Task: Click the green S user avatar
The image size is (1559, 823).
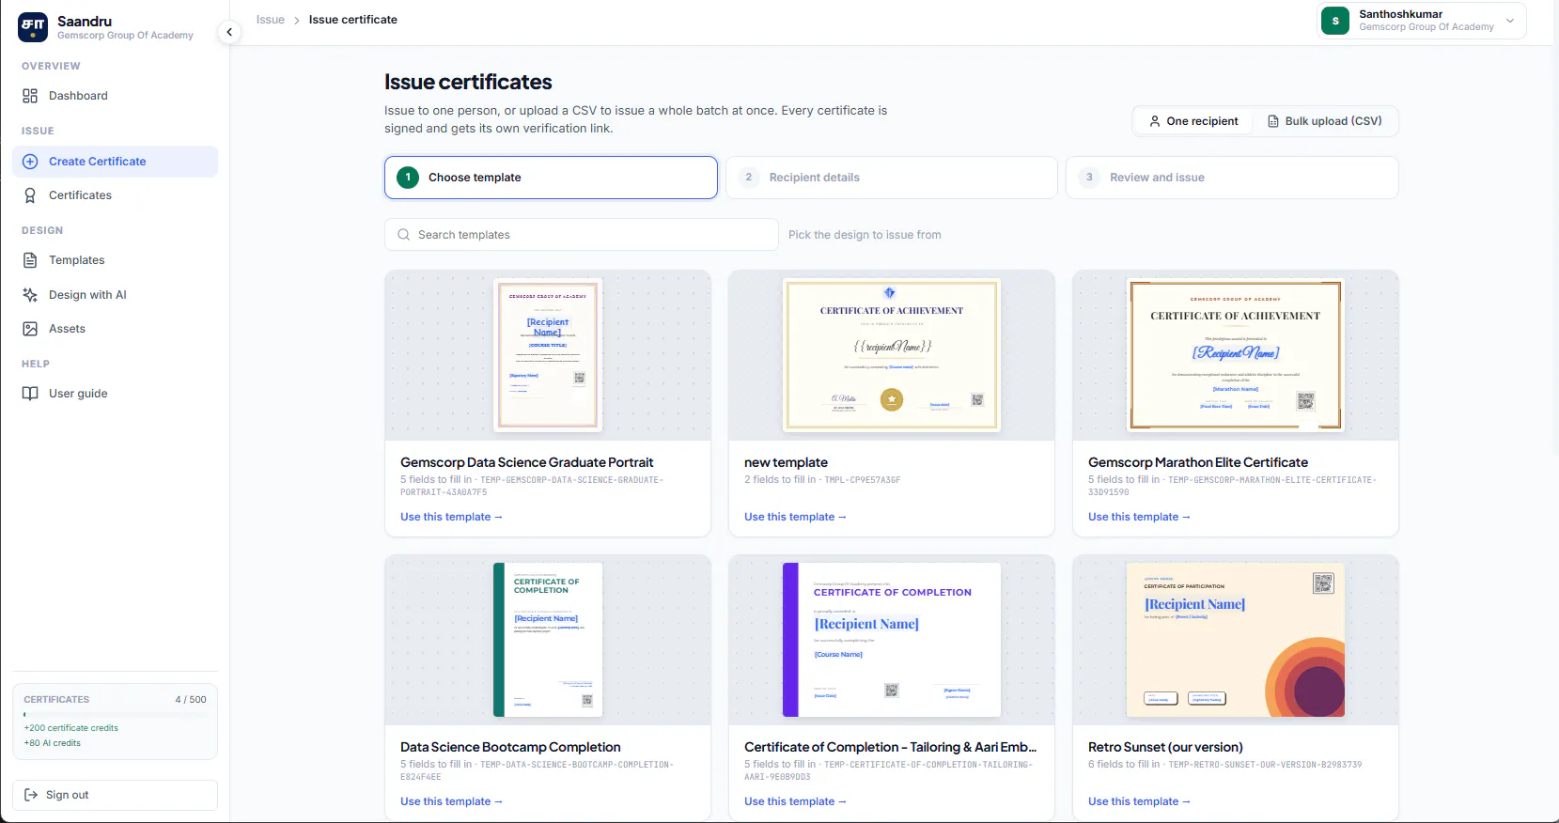Action: click(x=1335, y=21)
